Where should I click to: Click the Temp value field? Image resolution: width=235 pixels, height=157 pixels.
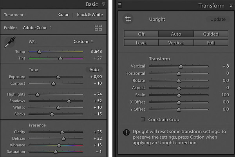(x=96, y=51)
